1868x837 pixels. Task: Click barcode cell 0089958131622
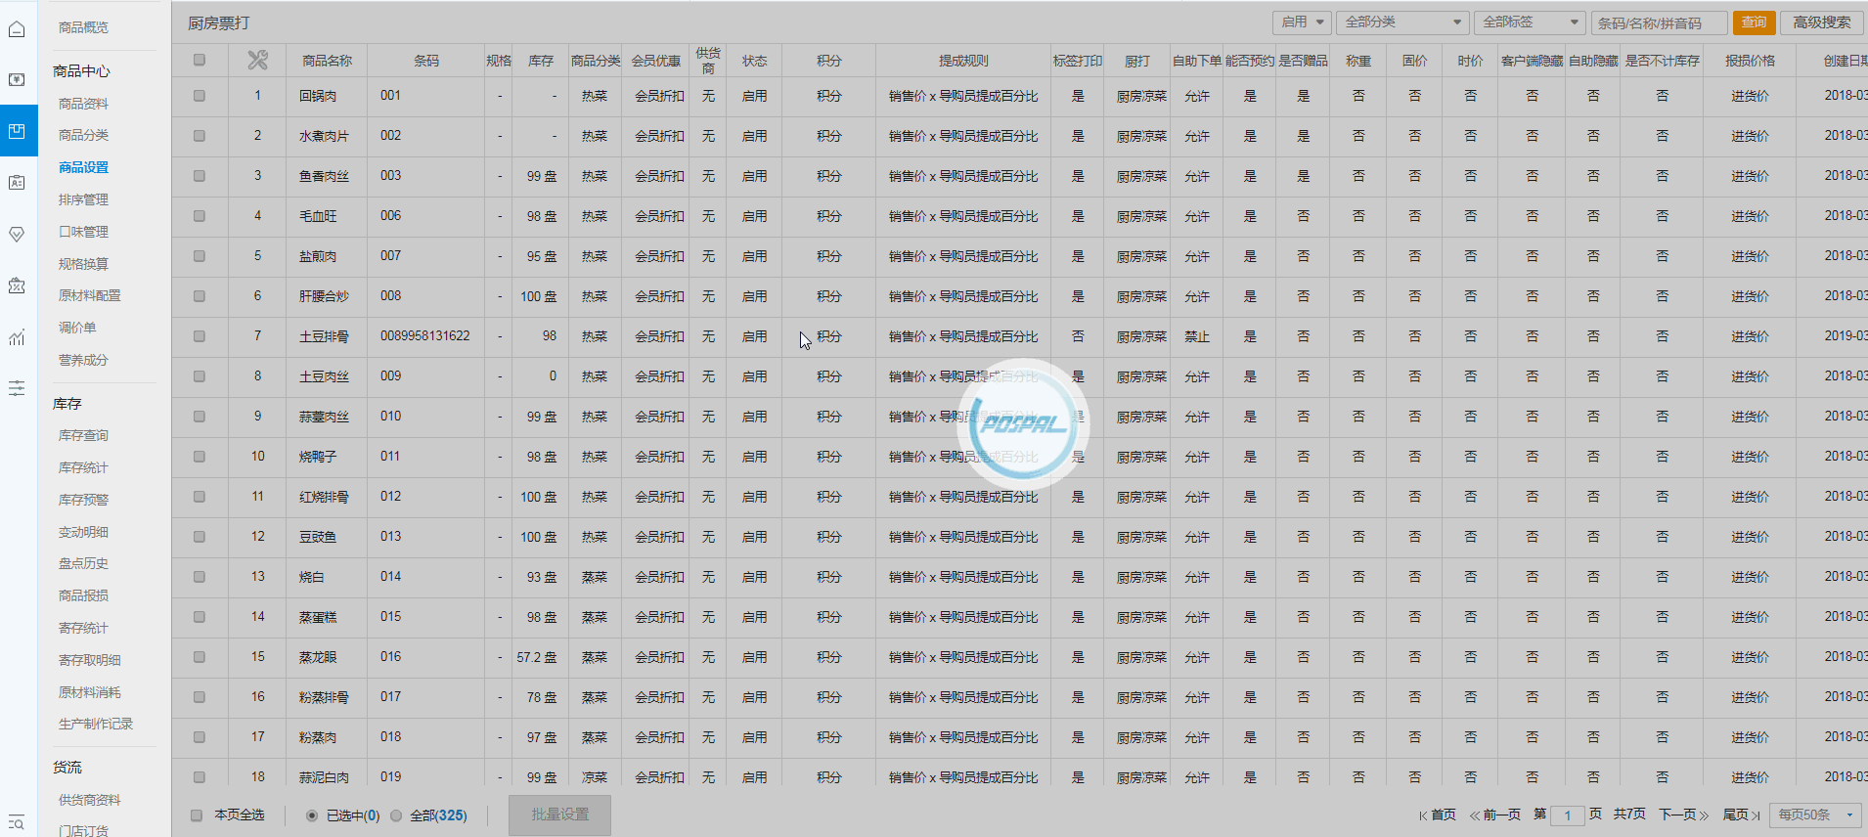pyautogui.click(x=424, y=335)
